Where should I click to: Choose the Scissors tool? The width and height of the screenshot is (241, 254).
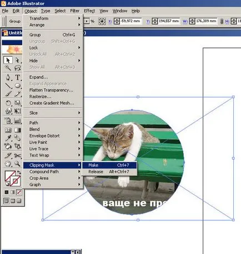point(18,156)
